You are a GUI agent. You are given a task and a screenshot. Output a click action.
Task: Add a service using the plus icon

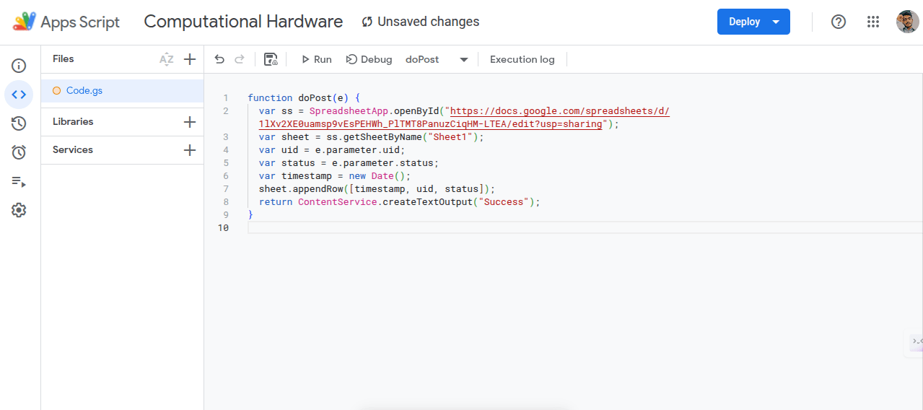pos(190,150)
